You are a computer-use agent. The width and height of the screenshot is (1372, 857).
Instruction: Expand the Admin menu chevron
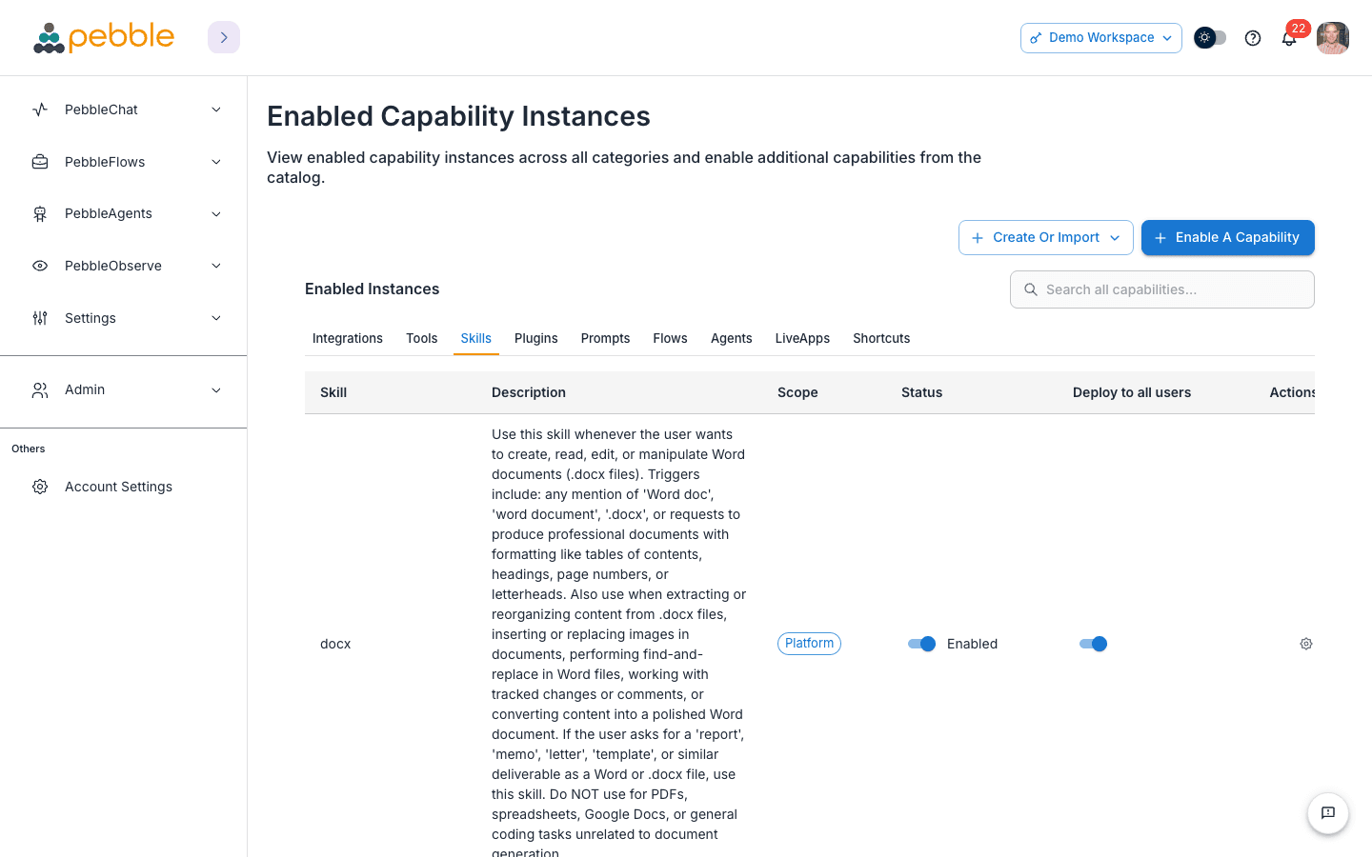216,390
